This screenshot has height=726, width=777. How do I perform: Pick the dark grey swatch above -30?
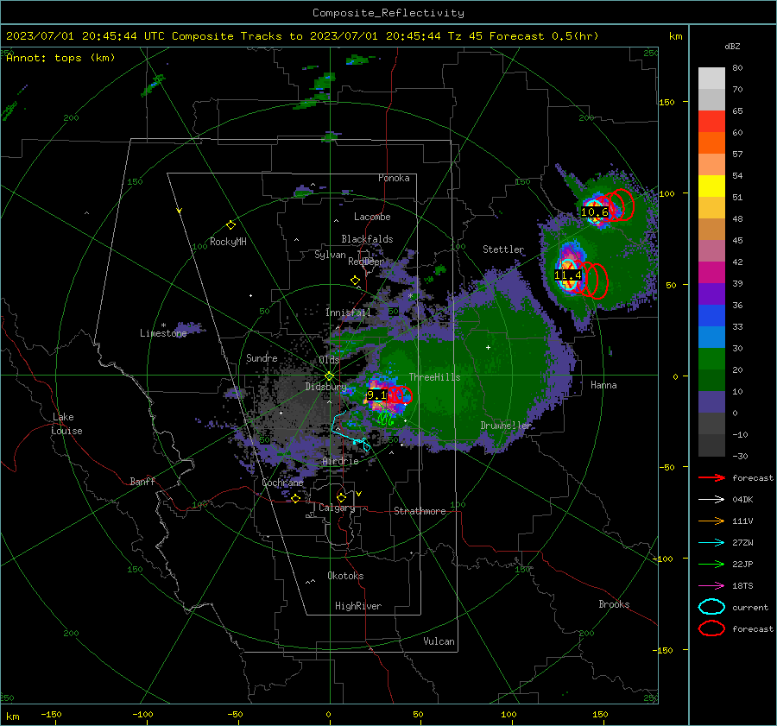[711, 445]
